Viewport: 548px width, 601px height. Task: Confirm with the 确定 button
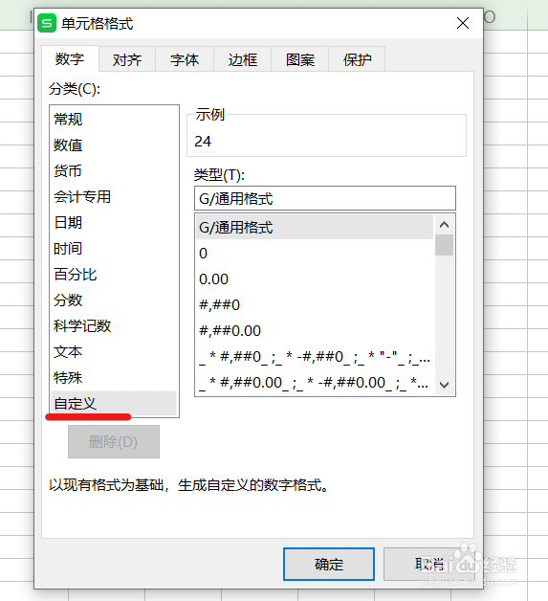329,565
